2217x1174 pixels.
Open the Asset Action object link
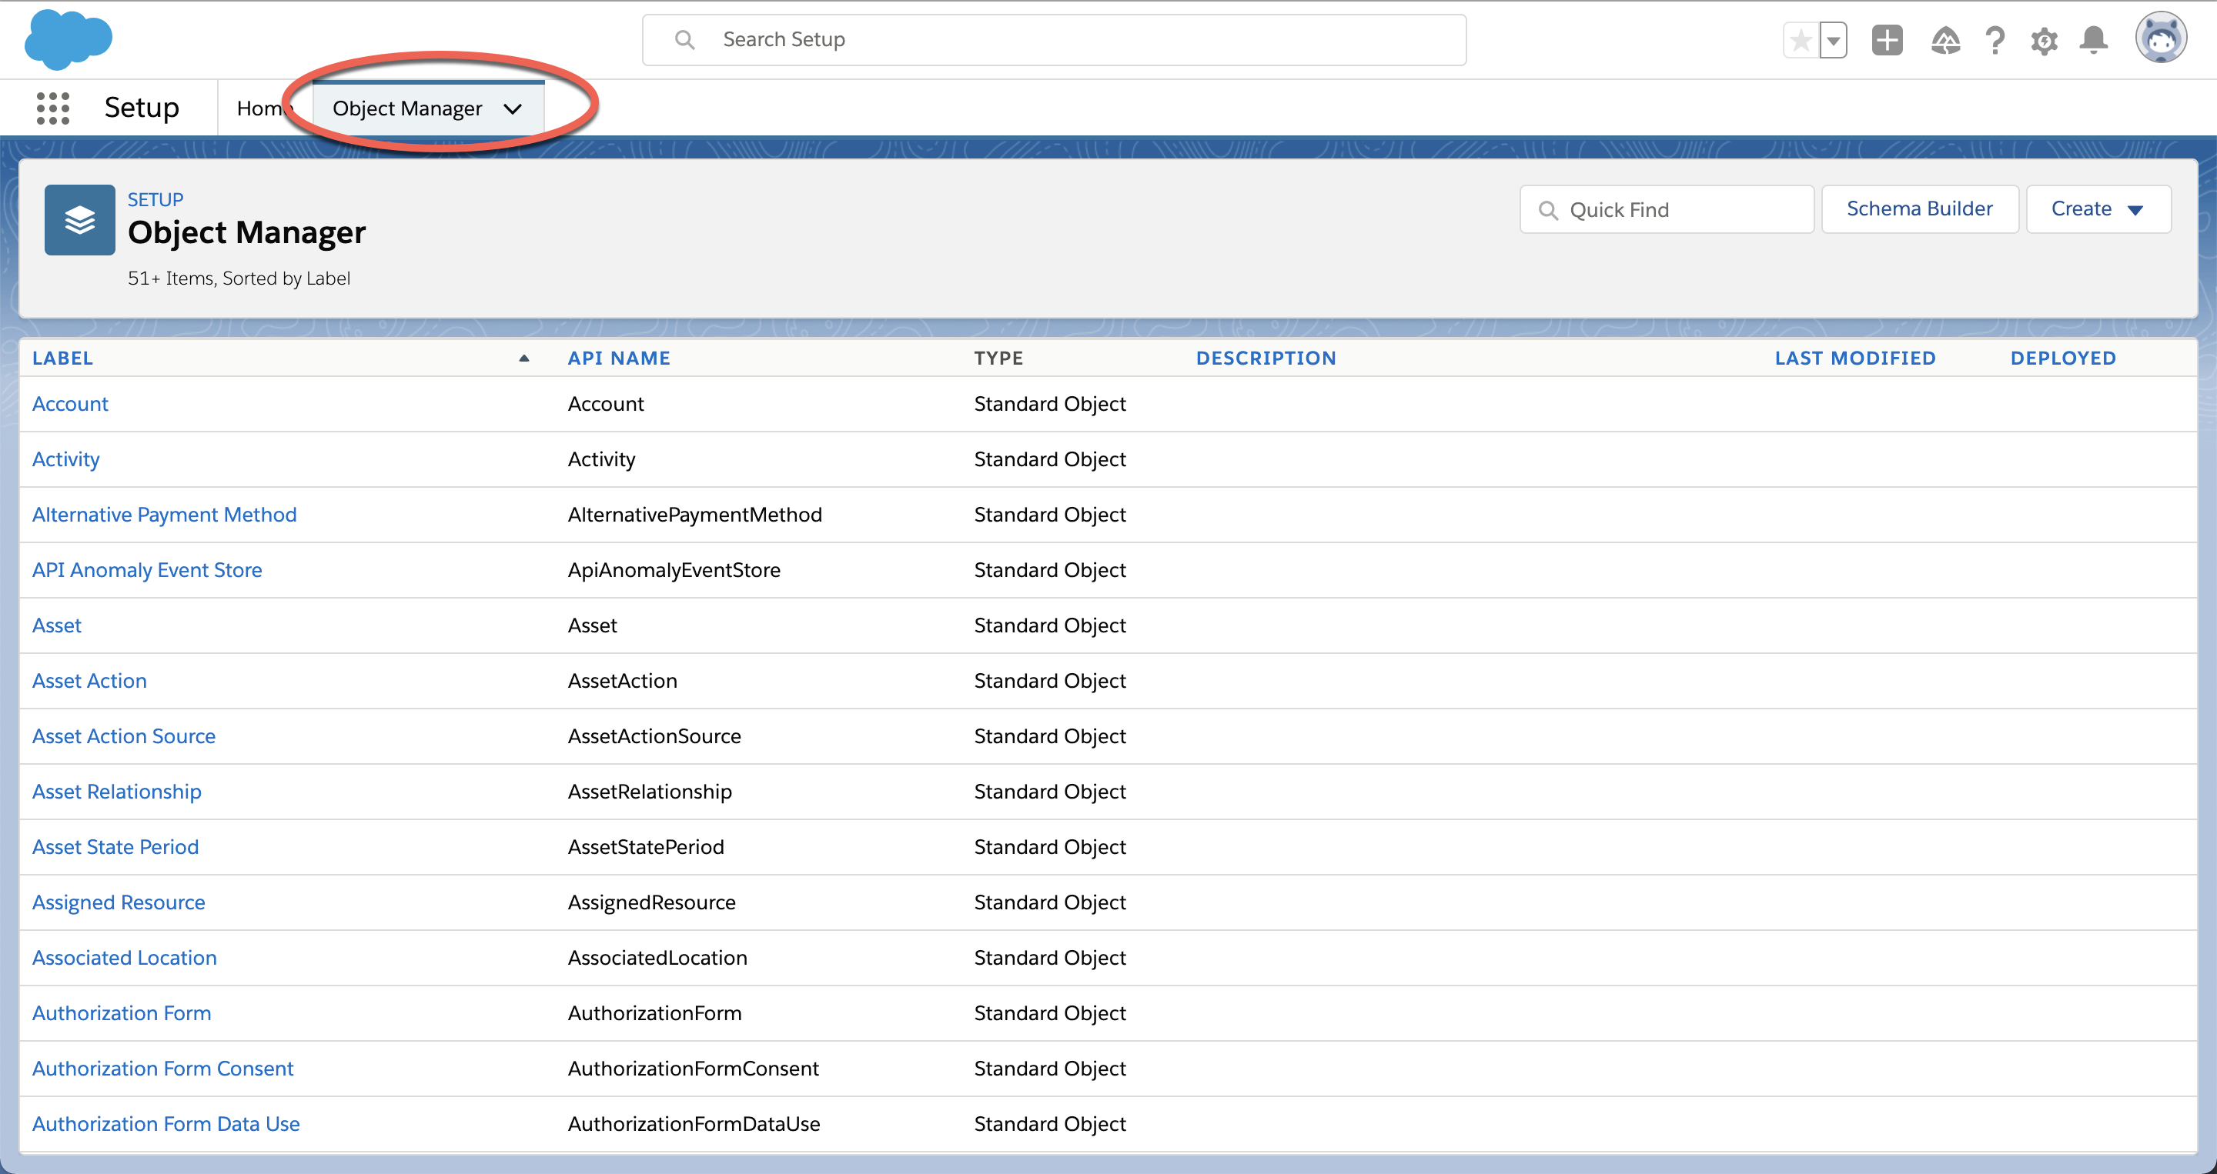coord(89,680)
